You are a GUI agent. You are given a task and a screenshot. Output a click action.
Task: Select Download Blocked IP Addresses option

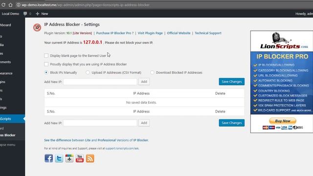[152, 72]
